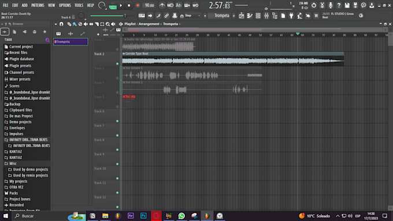Image resolution: width=393 pixels, height=221 pixels.
Task: Click the tempo tapper icon
Action: click(299, 16)
